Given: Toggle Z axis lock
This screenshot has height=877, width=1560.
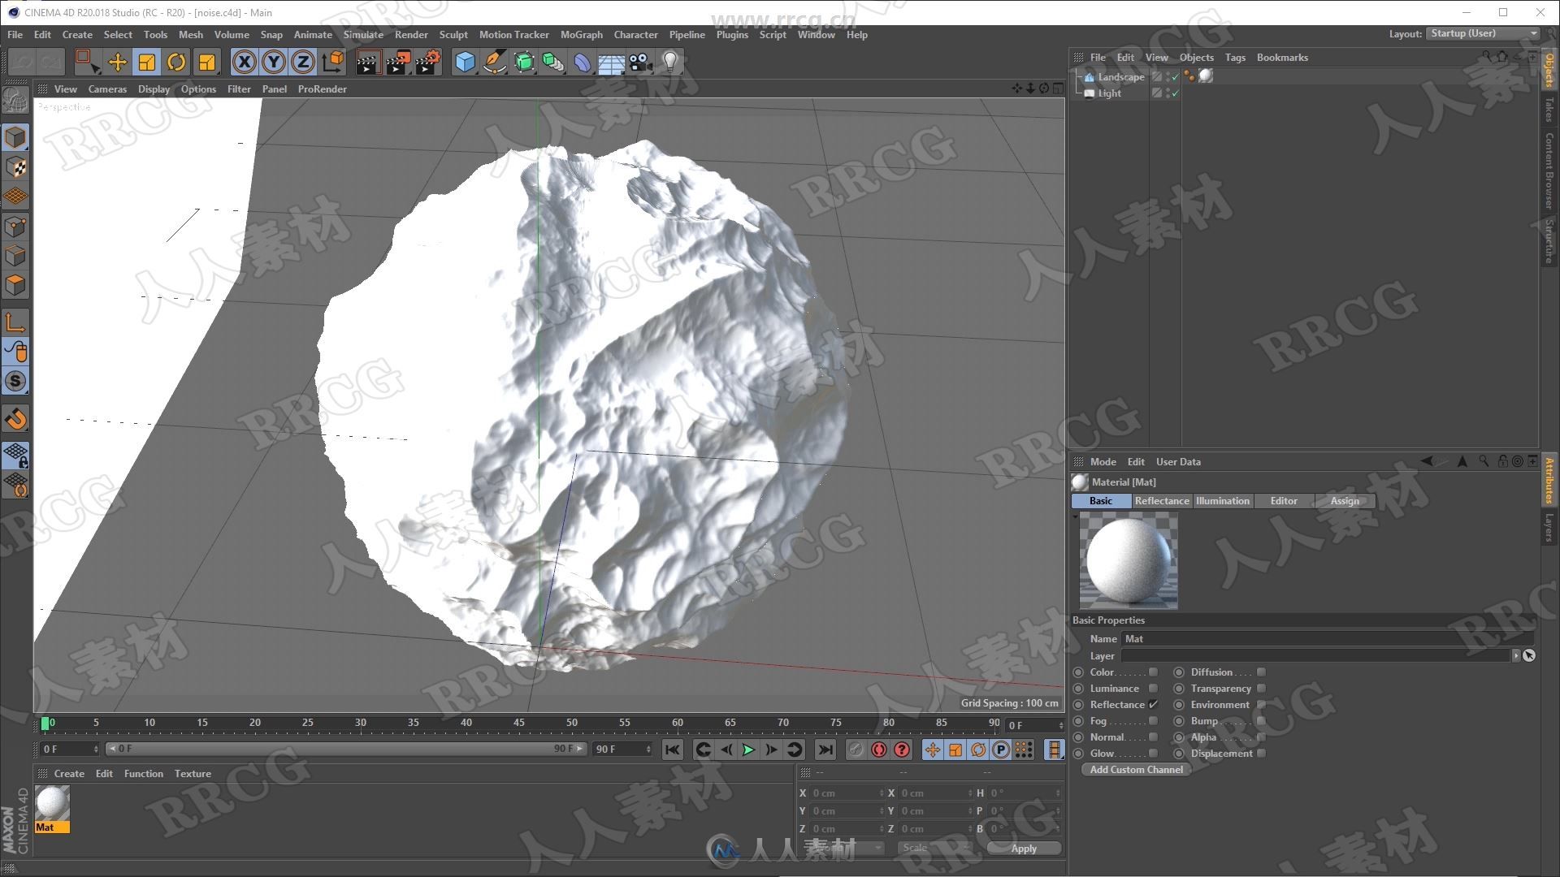Looking at the screenshot, I should [303, 62].
